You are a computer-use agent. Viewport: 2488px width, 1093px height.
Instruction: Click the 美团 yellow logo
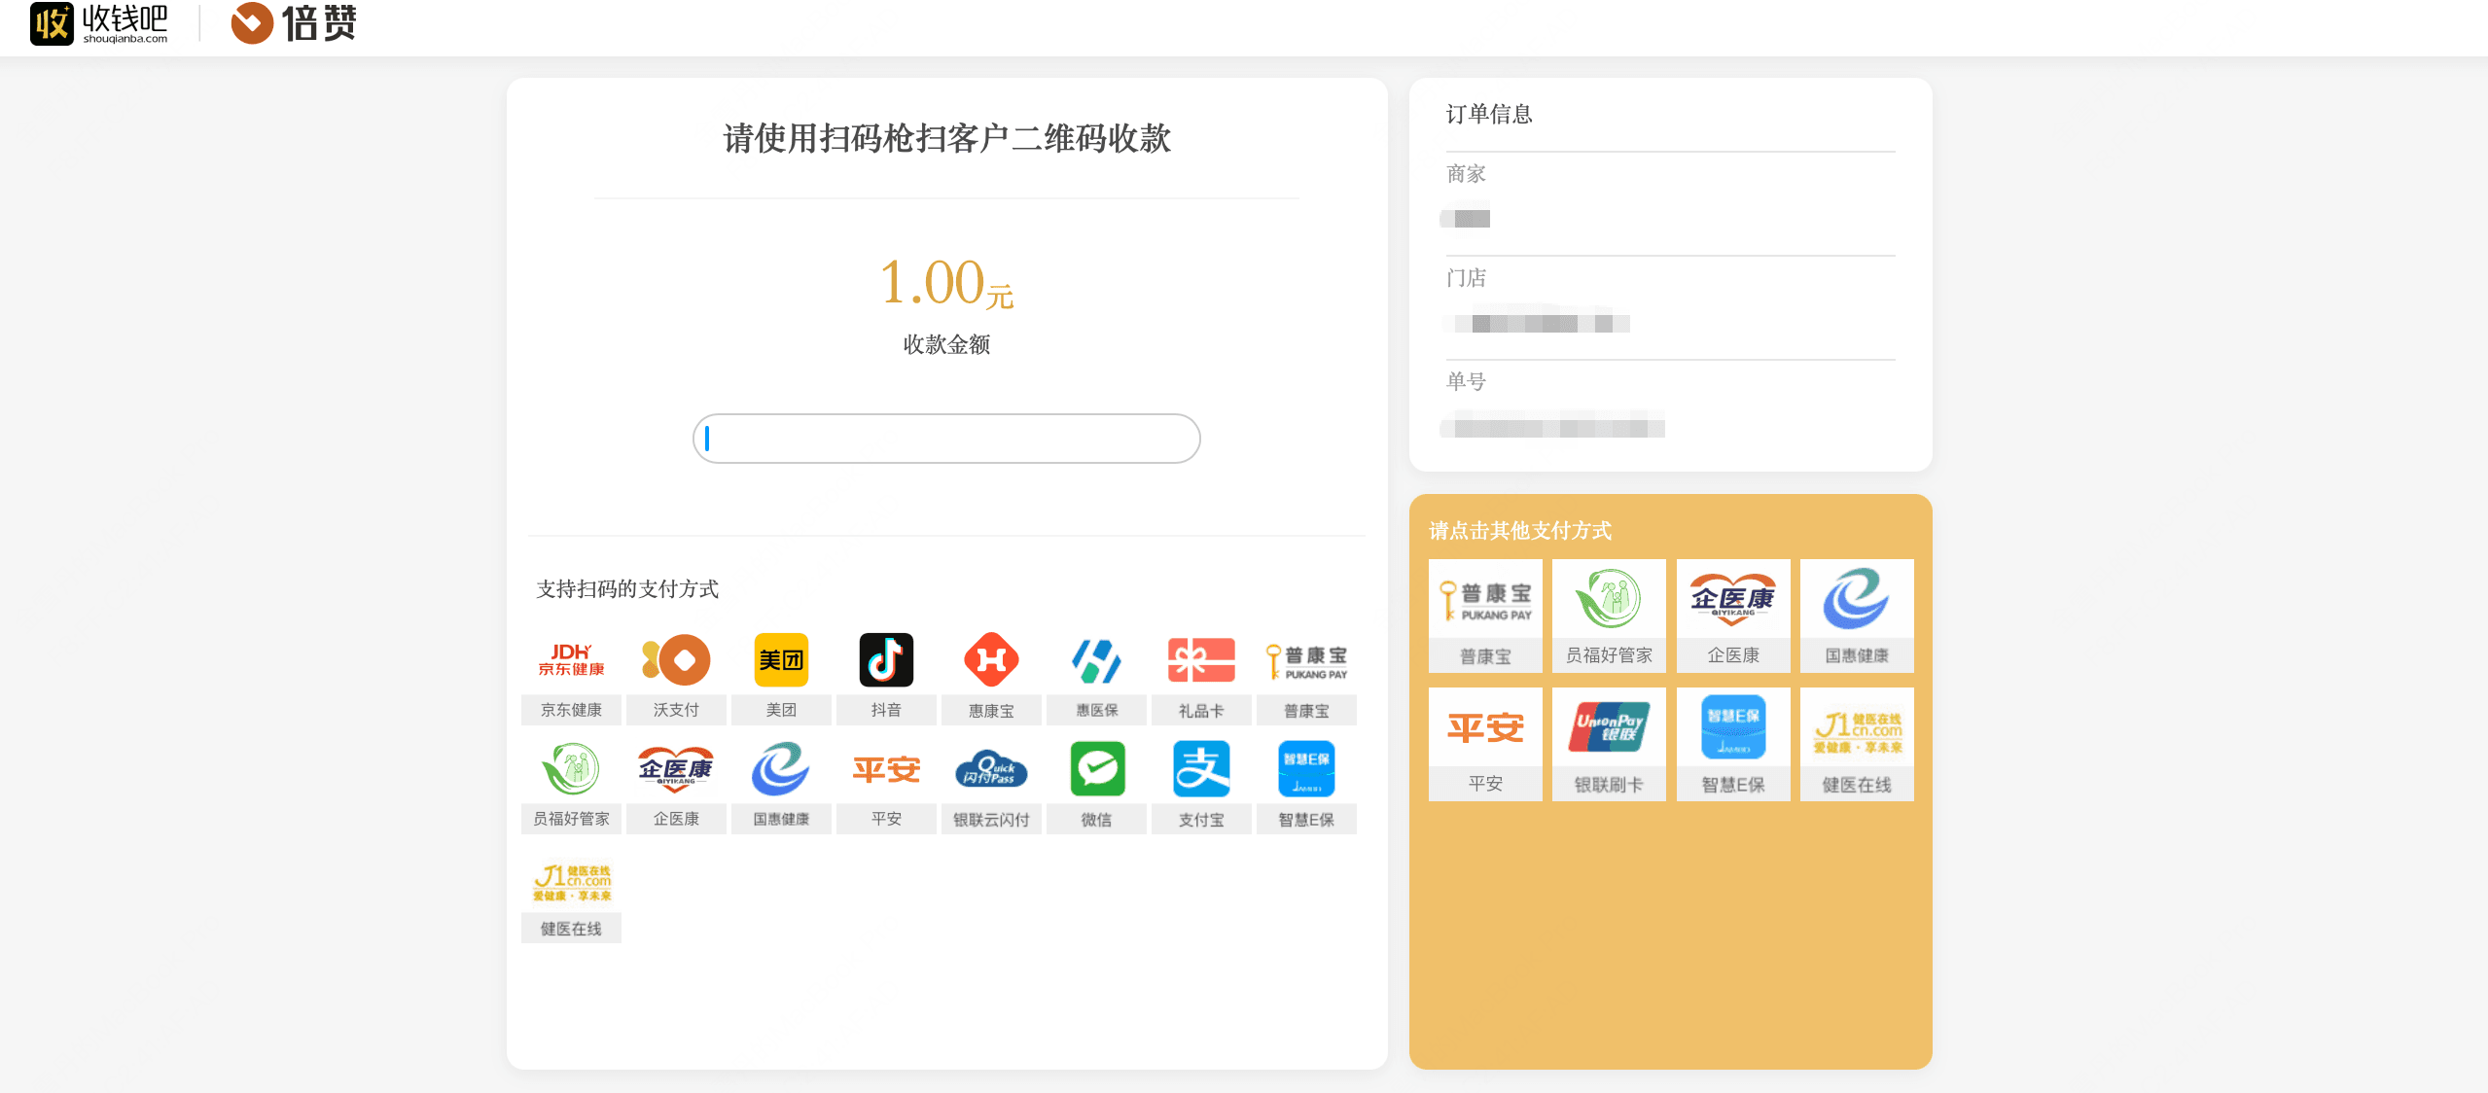pyautogui.click(x=781, y=659)
